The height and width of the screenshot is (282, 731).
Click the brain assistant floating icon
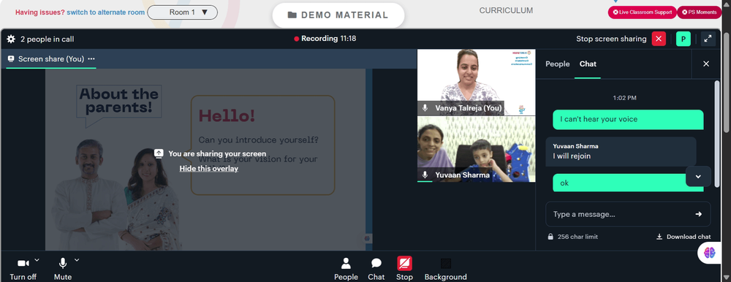[710, 253]
